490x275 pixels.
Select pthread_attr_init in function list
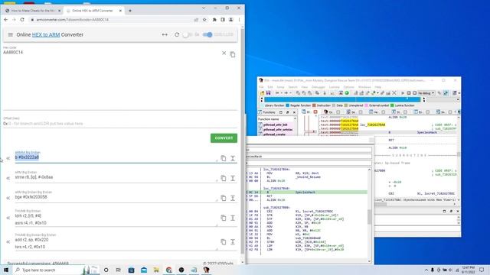coord(275,125)
